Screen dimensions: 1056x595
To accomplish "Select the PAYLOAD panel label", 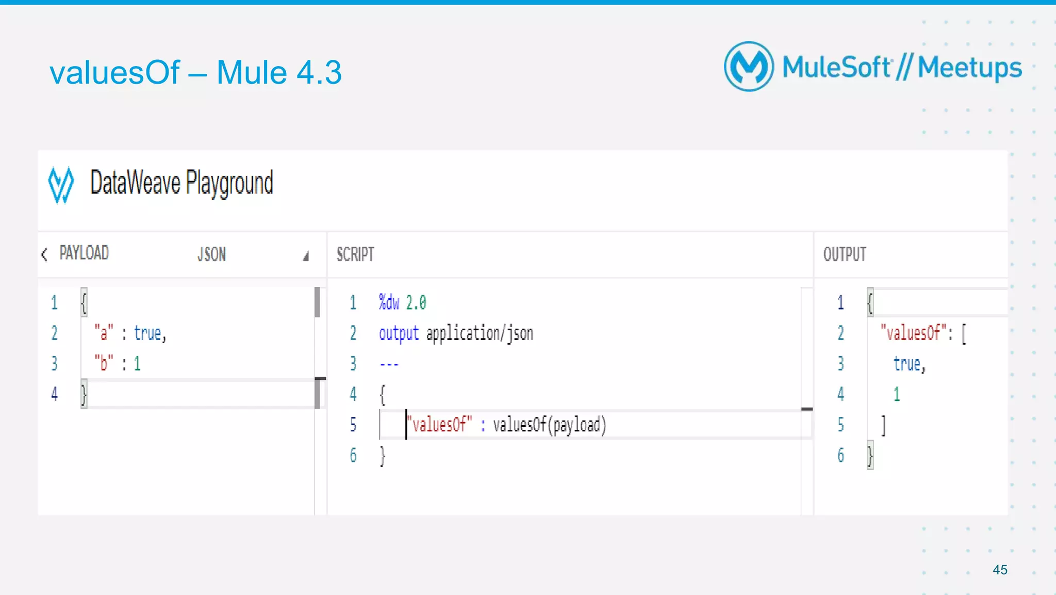I will tap(84, 253).
